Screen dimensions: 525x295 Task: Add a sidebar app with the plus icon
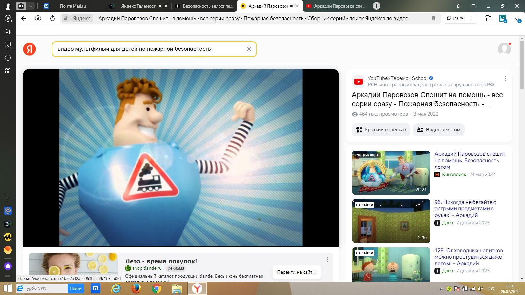8,198
